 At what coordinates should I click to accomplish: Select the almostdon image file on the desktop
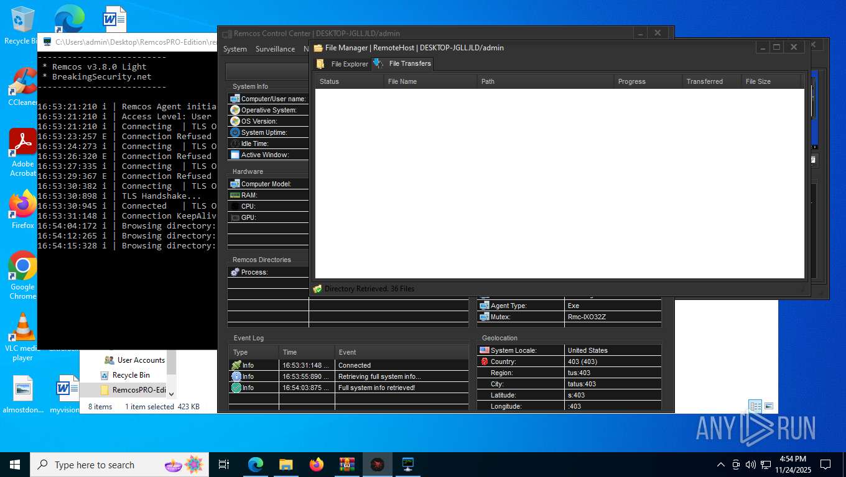[22, 395]
